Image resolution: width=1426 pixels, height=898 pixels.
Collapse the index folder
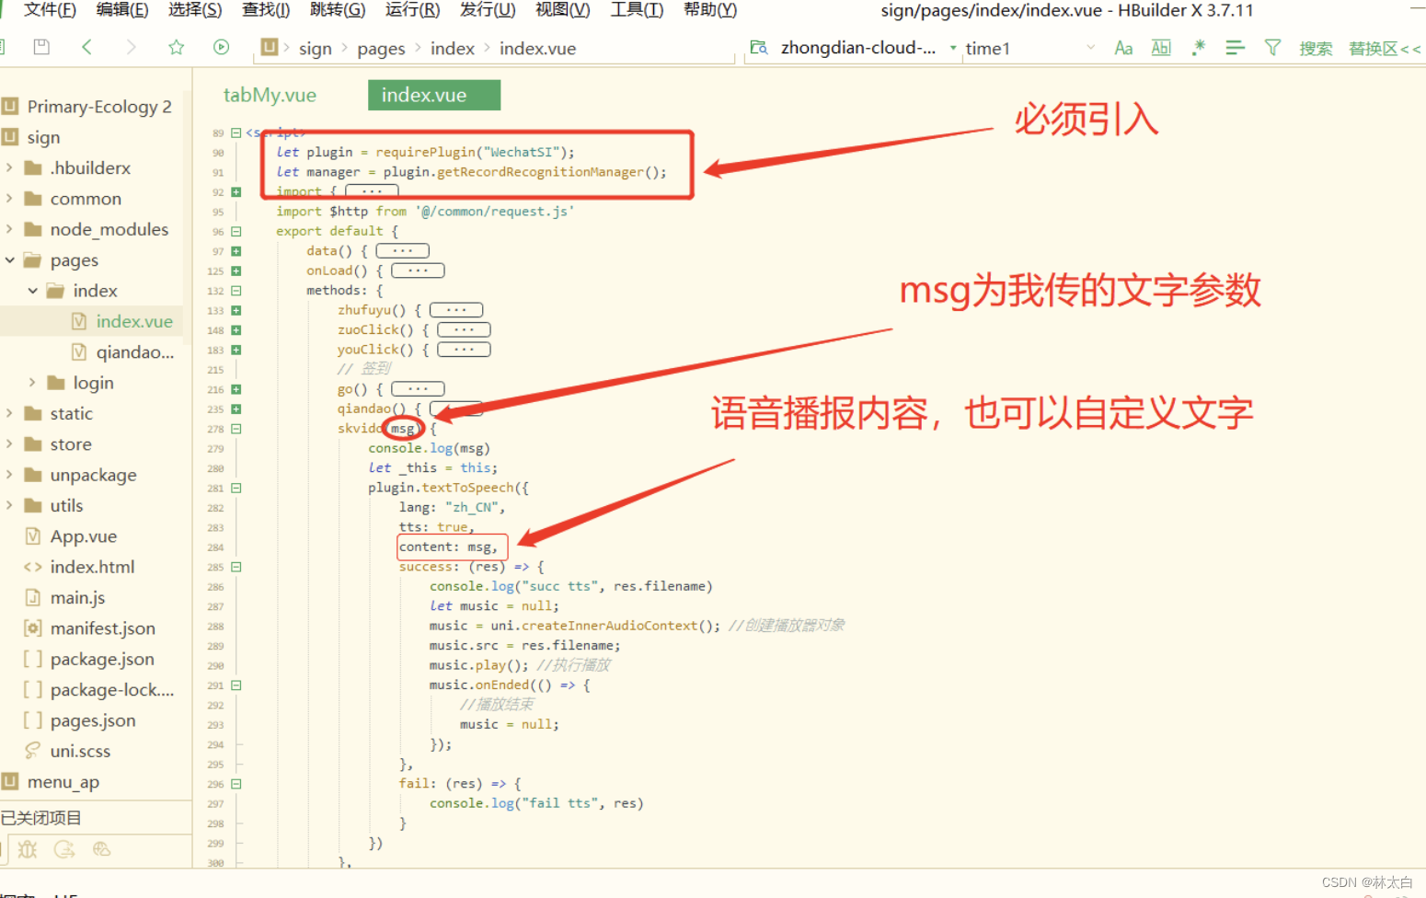pyautogui.click(x=32, y=291)
